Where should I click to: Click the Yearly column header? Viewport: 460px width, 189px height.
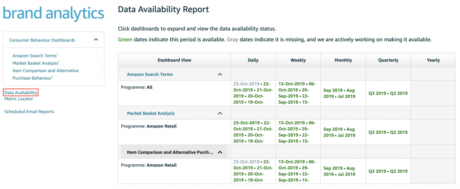click(433, 60)
